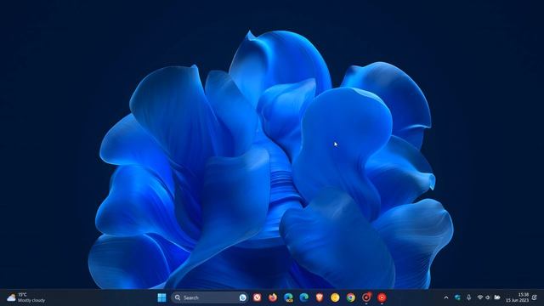Launch Firefox from the taskbar
The height and width of the screenshot is (306, 544).
pyautogui.click(x=273, y=297)
